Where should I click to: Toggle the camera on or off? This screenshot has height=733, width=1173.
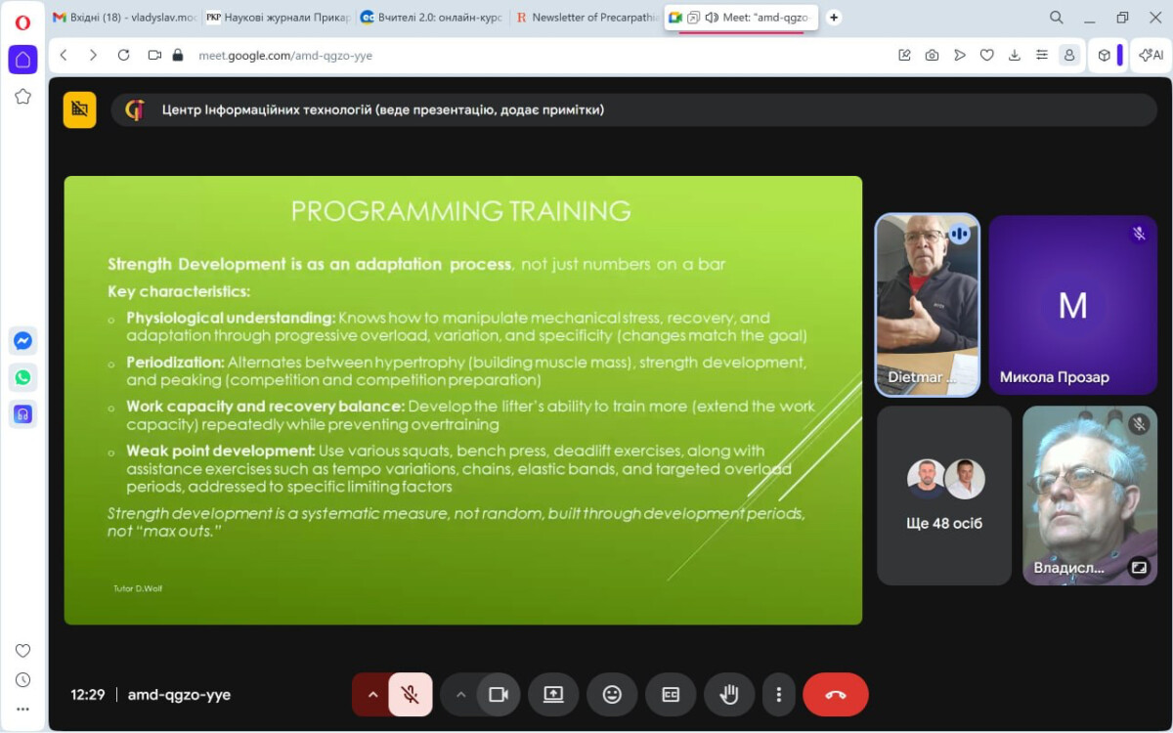click(x=499, y=695)
